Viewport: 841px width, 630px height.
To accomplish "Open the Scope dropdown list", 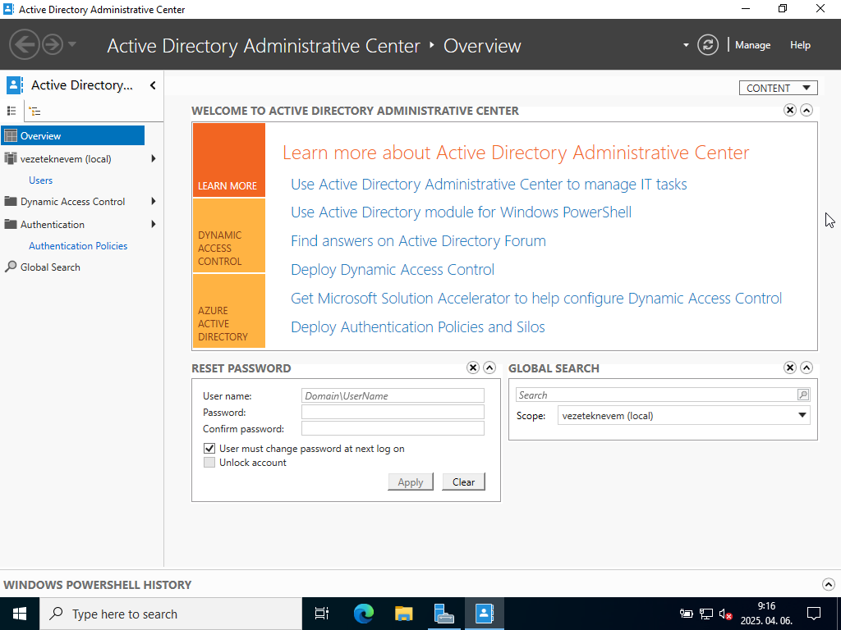I will pos(802,416).
